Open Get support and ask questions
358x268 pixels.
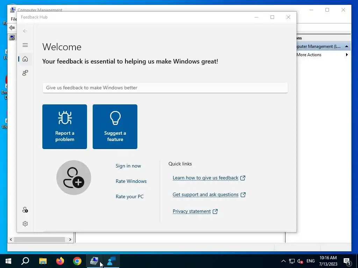pyautogui.click(x=209, y=195)
